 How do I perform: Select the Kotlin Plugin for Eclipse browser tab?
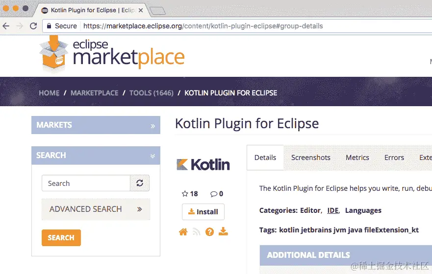(93, 10)
